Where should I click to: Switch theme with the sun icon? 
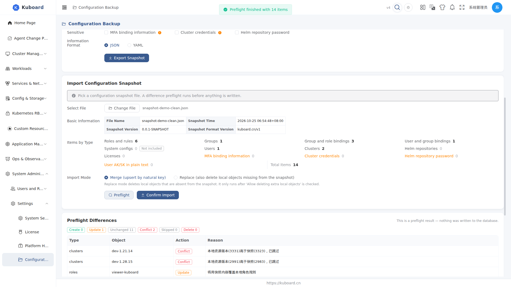(x=408, y=7)
